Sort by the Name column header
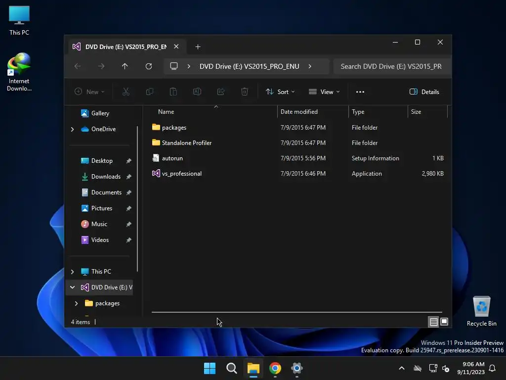This screenshot has width=506, height=380. [x=166, y=112]
